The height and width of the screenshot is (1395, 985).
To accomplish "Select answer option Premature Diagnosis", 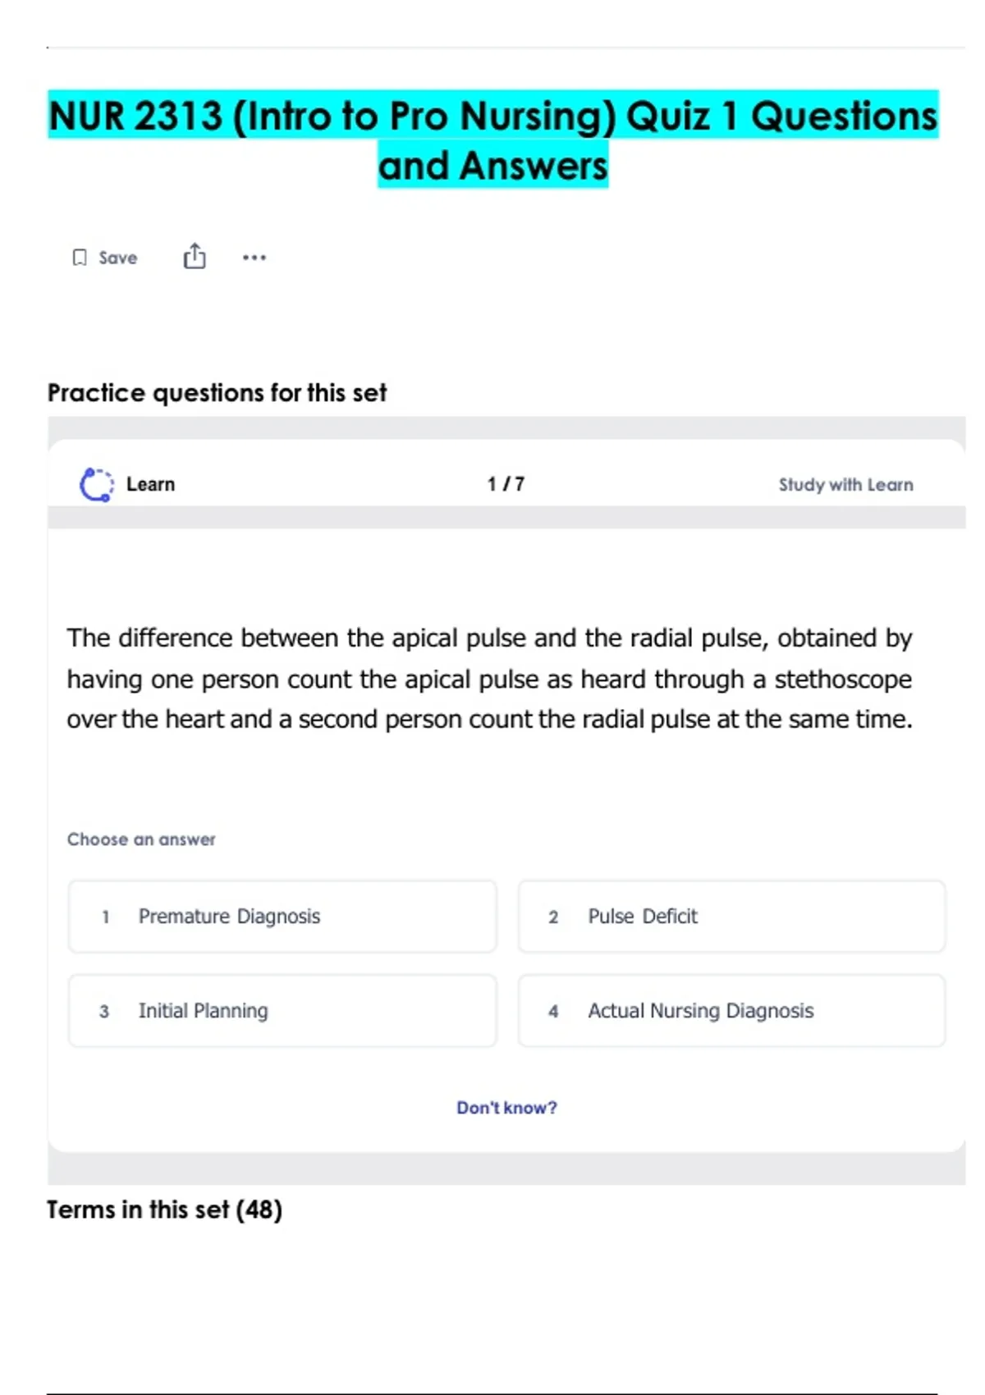I will coord(282,917).
